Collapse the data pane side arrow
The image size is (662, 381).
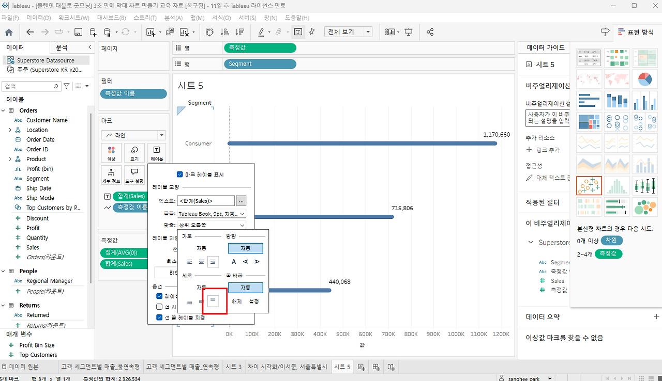coord(89,47)
